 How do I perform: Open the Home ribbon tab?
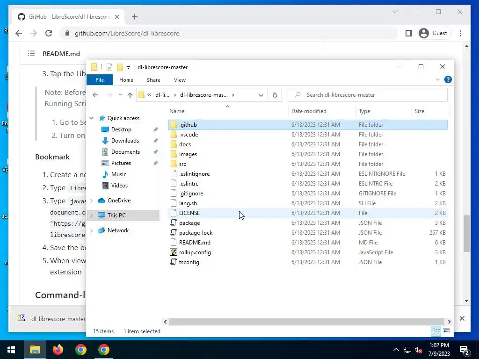click(126, 80)
